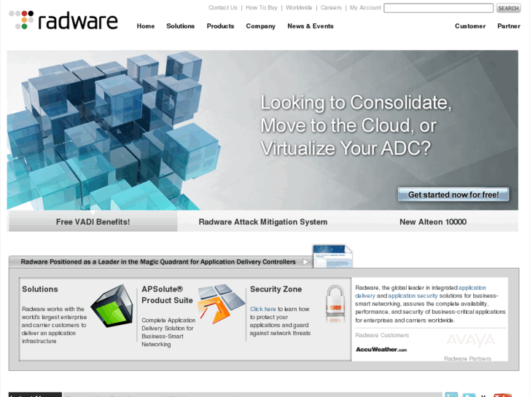This screenshot has height=397, width=530.
Task: Click 'Complete Application Delivery Solution' description text
Action: [168, 332]
